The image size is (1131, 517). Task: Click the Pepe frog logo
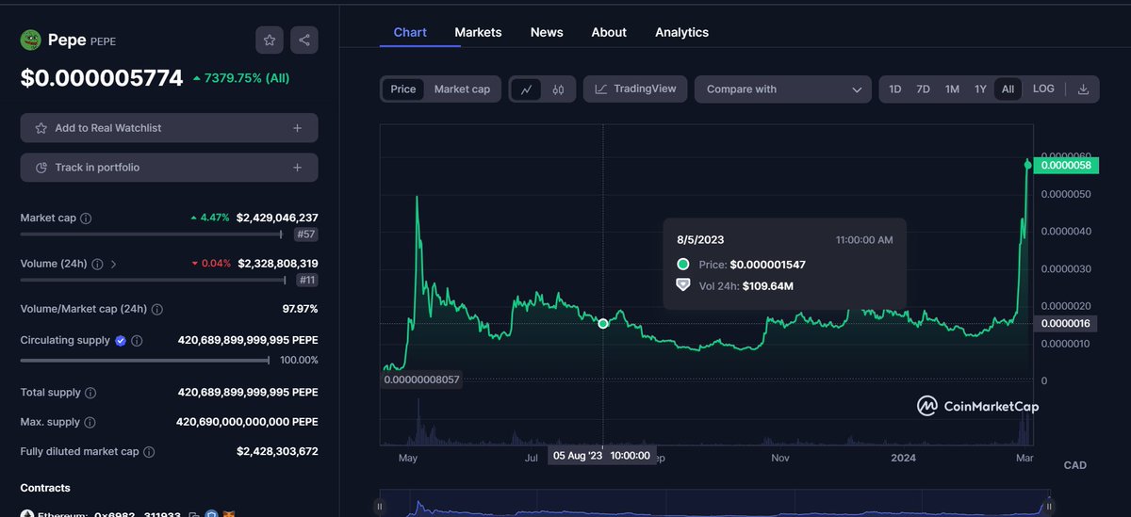31,40
